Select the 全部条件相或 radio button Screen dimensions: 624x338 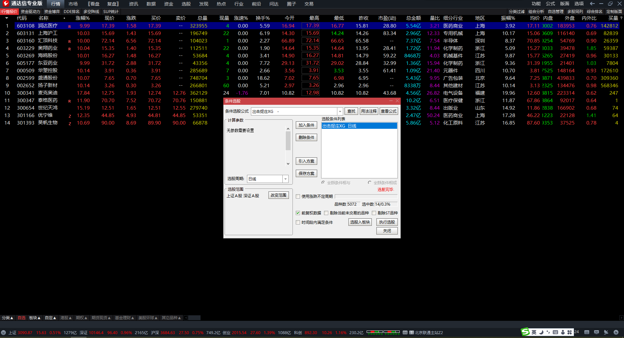tap(370, 183)
